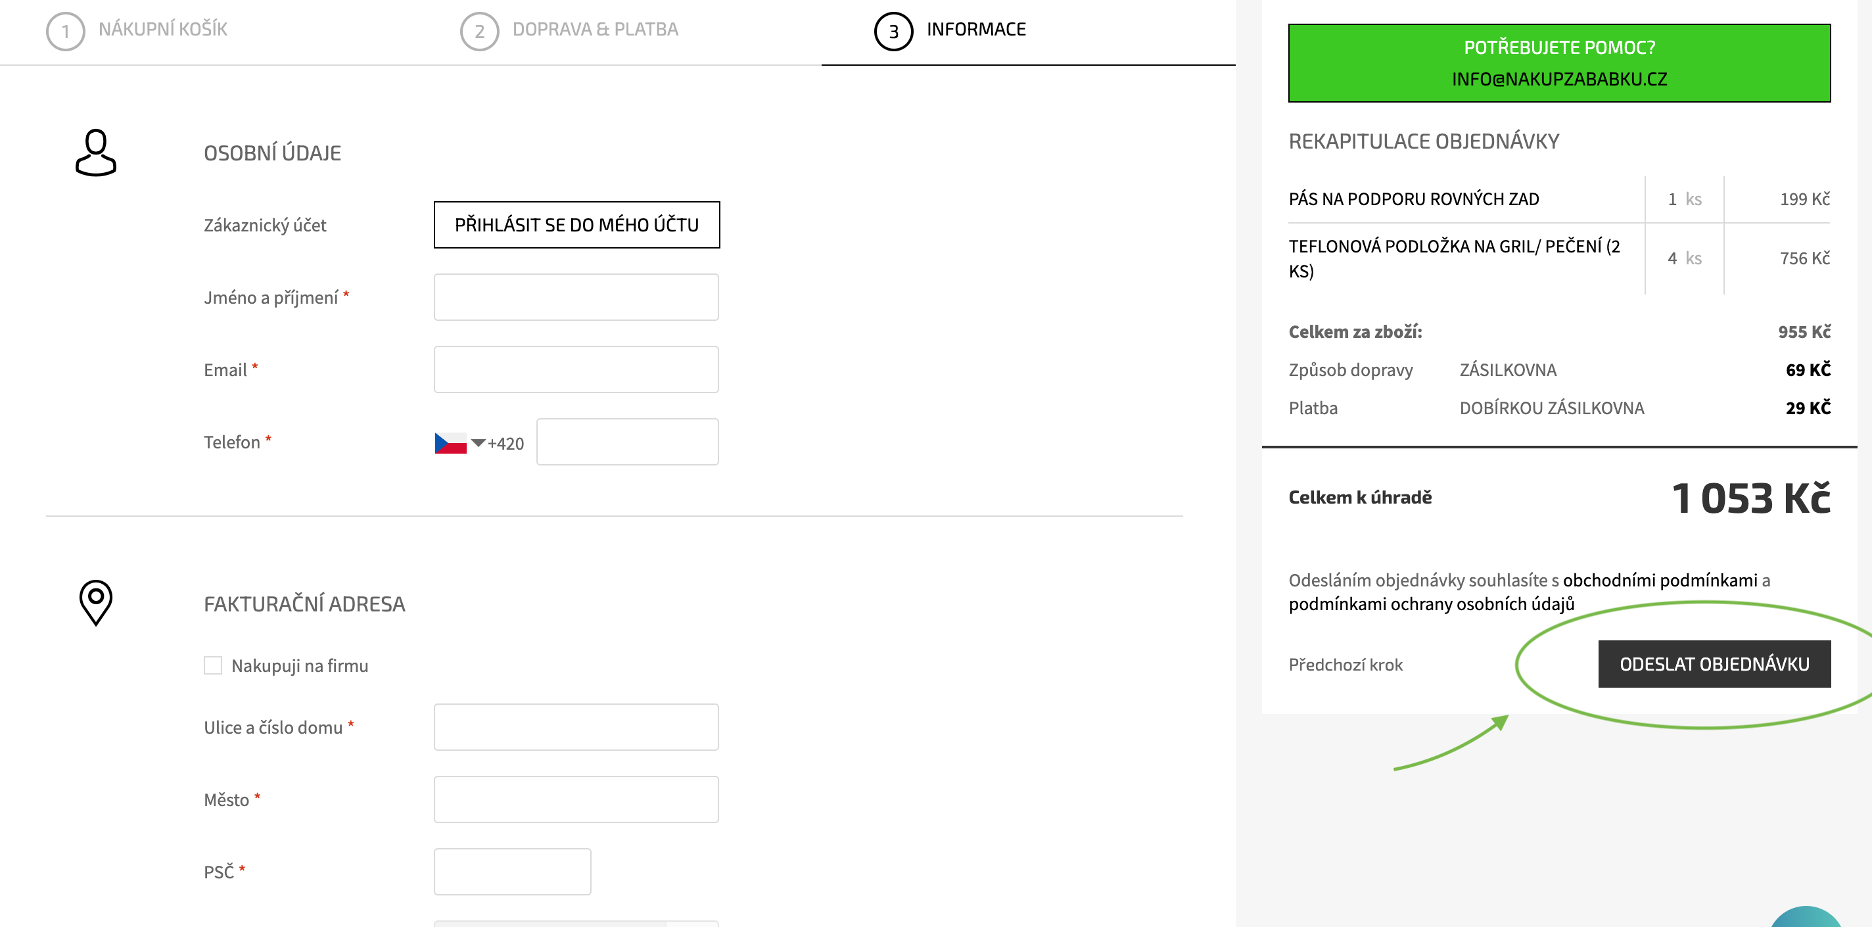Click the Dobírkou Zásilkovna payment text
Viewport: 1872px width, 927px height.
1551,408
